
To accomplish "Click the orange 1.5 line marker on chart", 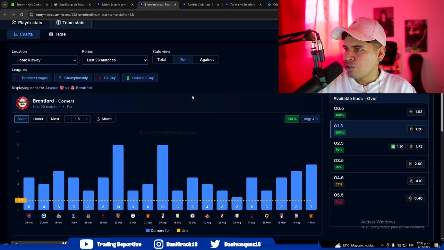I will 20,200.
